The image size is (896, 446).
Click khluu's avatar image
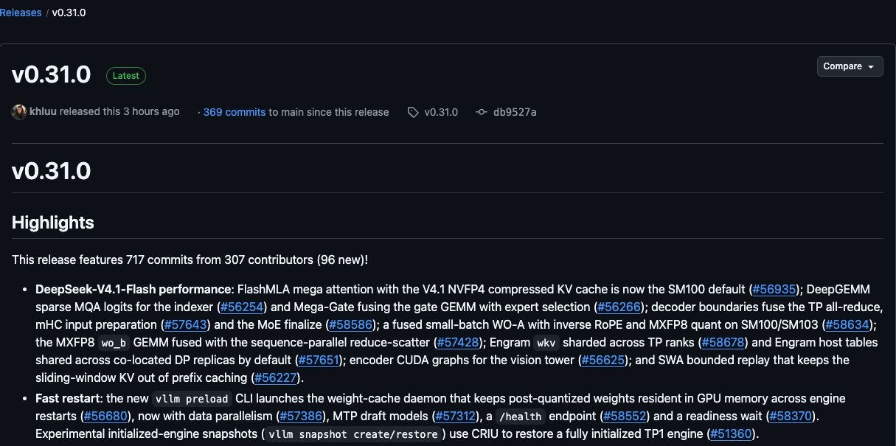19,112
